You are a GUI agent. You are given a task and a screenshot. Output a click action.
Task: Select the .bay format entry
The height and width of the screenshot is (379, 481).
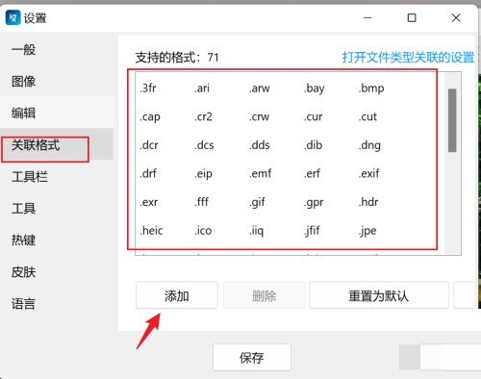[x=314, y=88]
